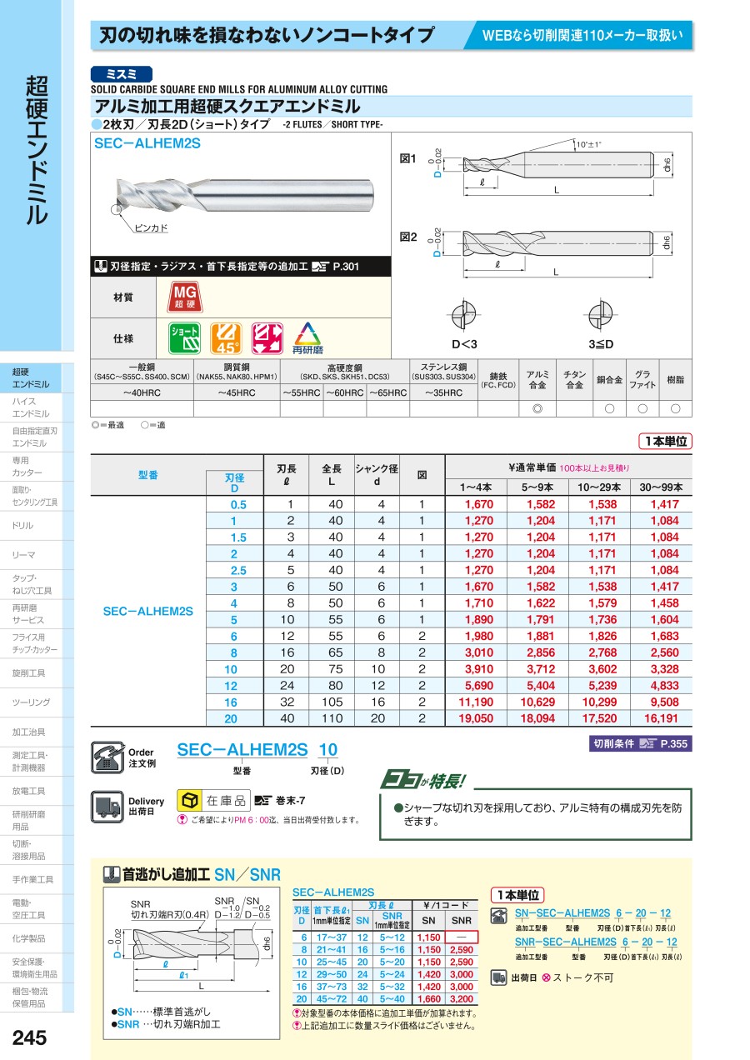Click the WEBなら切削関連110メーカー取扱い banner
Image resolution: width=750 pixels, height=1060 pixels.
click(x=582, y=36)
